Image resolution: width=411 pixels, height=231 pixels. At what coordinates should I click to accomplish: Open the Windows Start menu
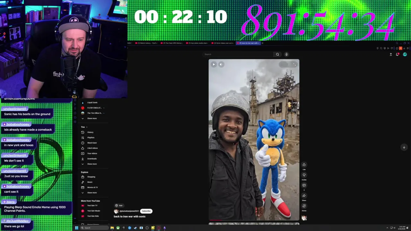[76, 228]
